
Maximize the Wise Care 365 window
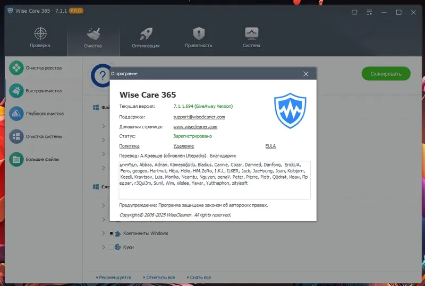[399, 12]
